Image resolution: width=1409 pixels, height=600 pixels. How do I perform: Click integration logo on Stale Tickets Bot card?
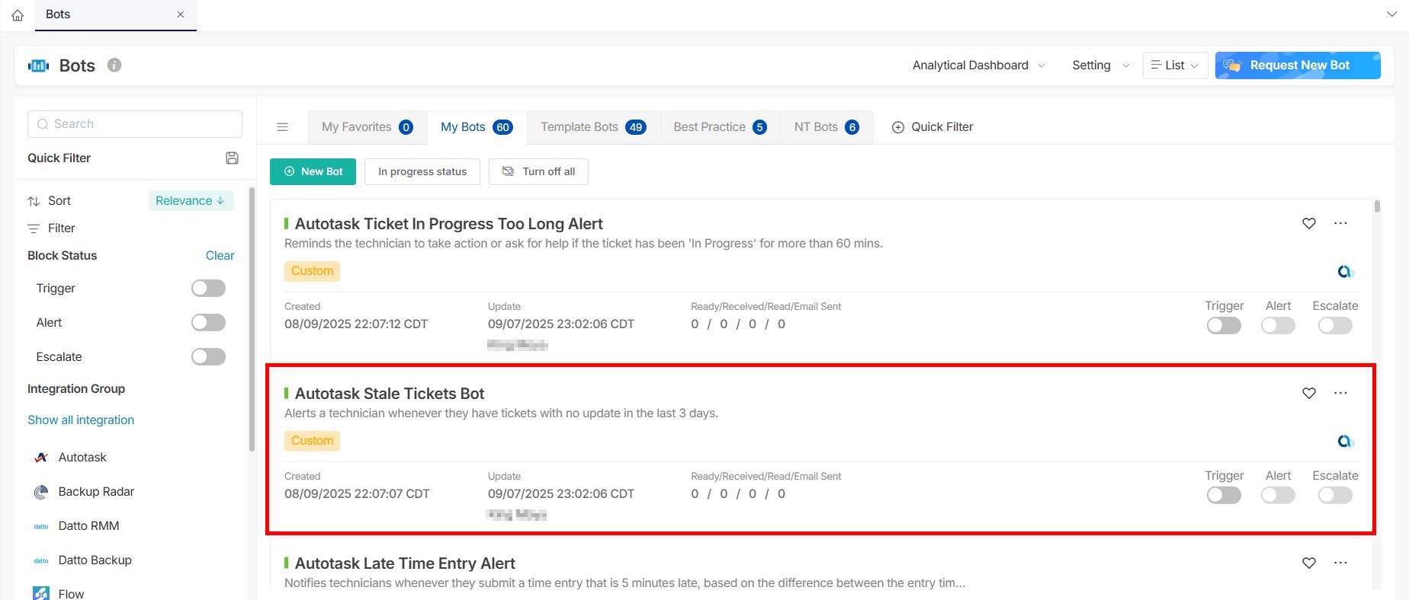pos(1346,442)
